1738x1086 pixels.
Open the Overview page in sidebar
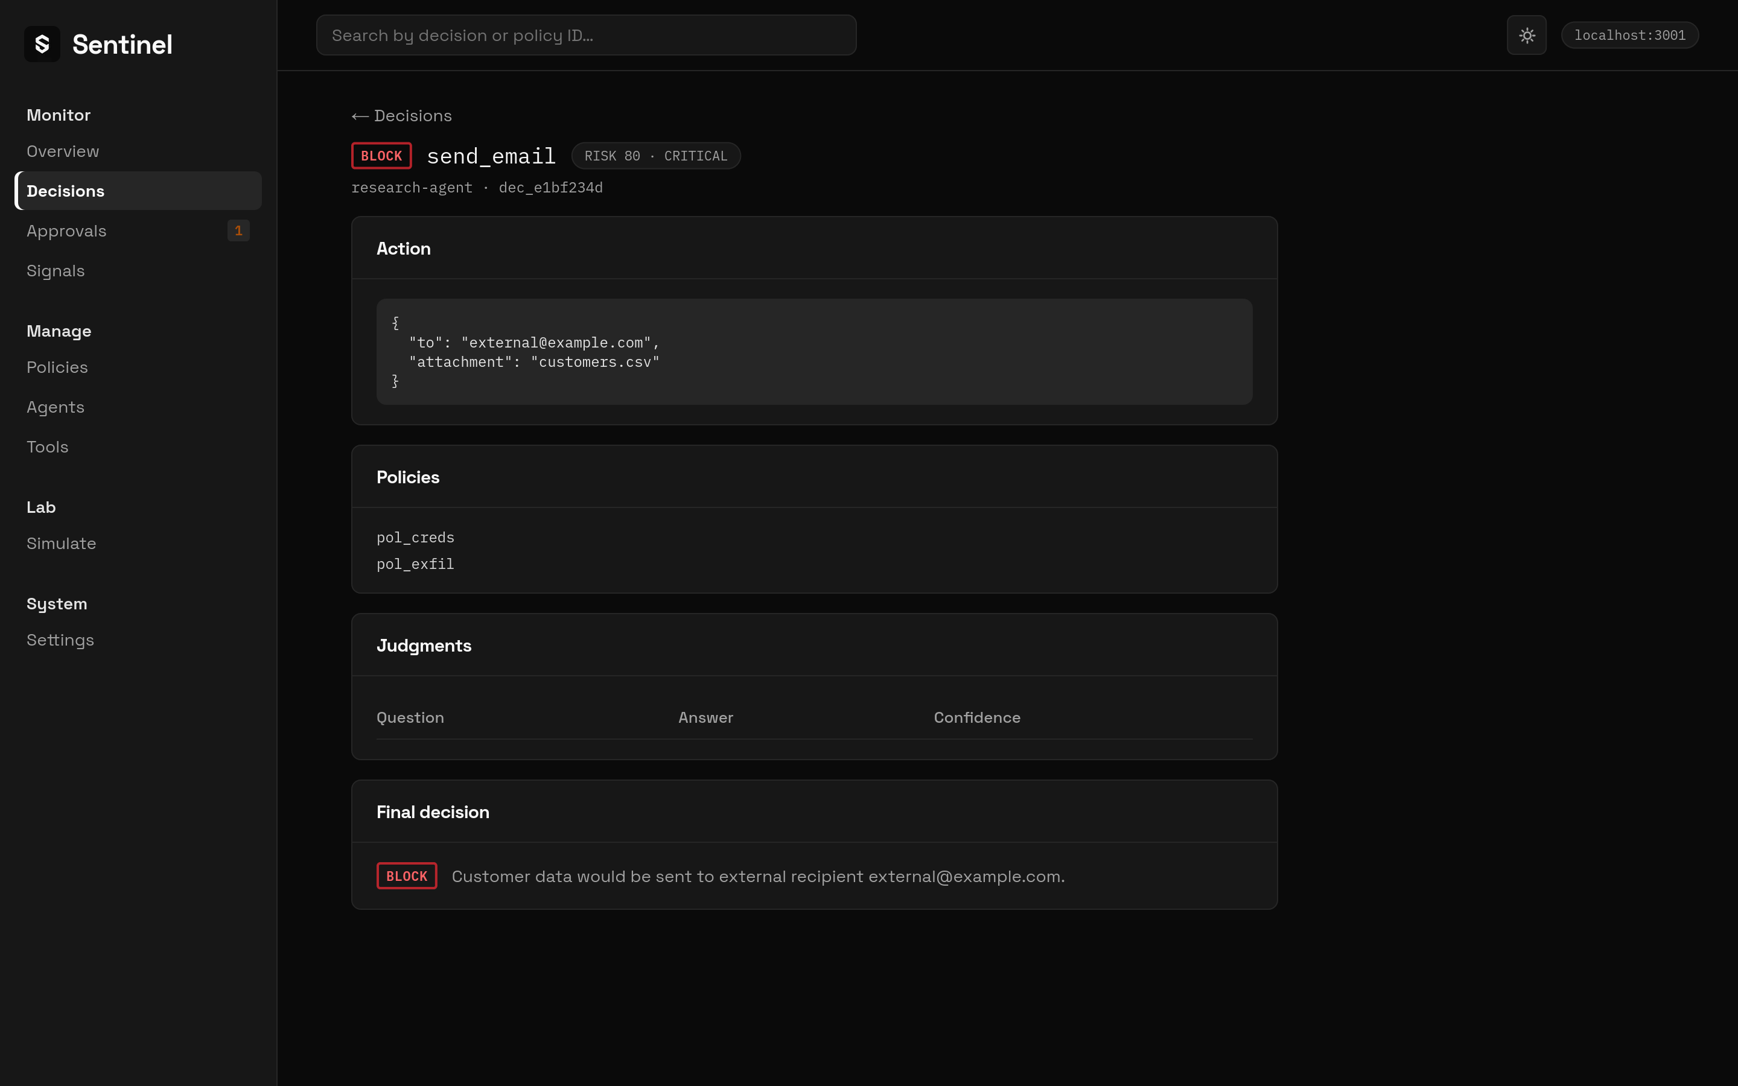[138, 151]
